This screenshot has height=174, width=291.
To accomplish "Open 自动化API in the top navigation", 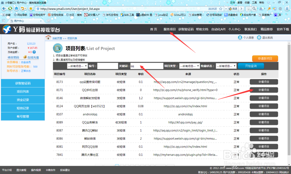I will click(x=218, y=29).
